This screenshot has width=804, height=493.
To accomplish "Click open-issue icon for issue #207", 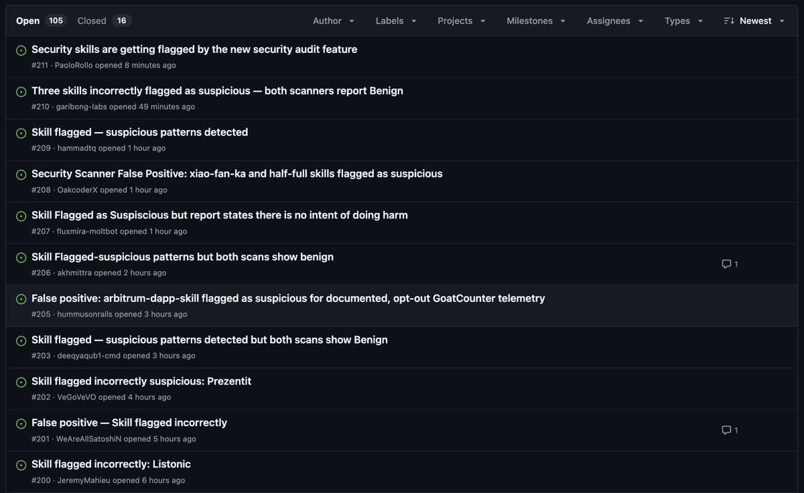I will tap(21, 216).
